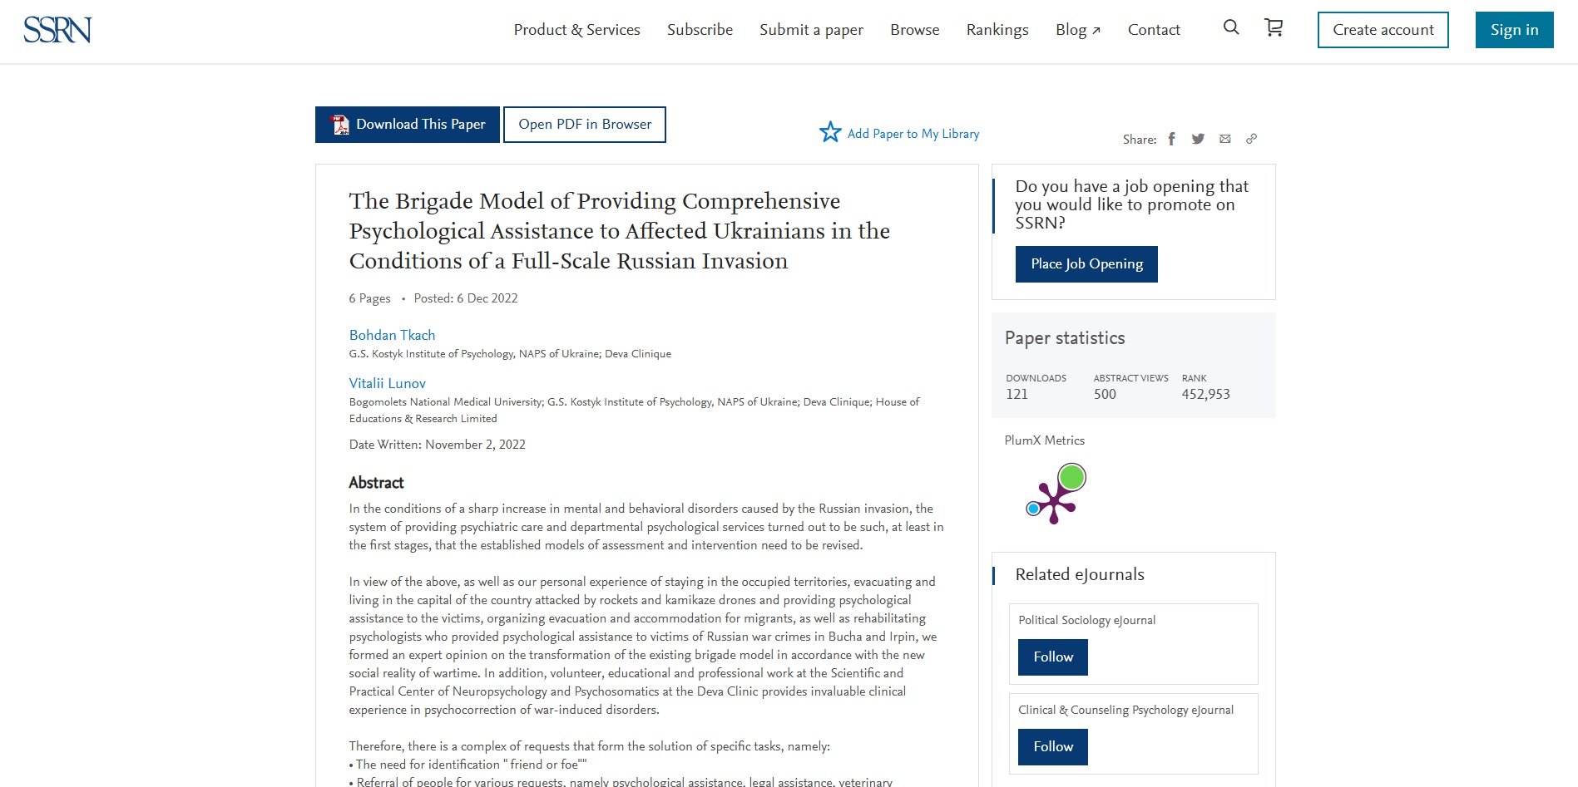Screen dimensions: 1578x787
Task: Share paper via Twitter icon
Action: (x=1198, y=139)
